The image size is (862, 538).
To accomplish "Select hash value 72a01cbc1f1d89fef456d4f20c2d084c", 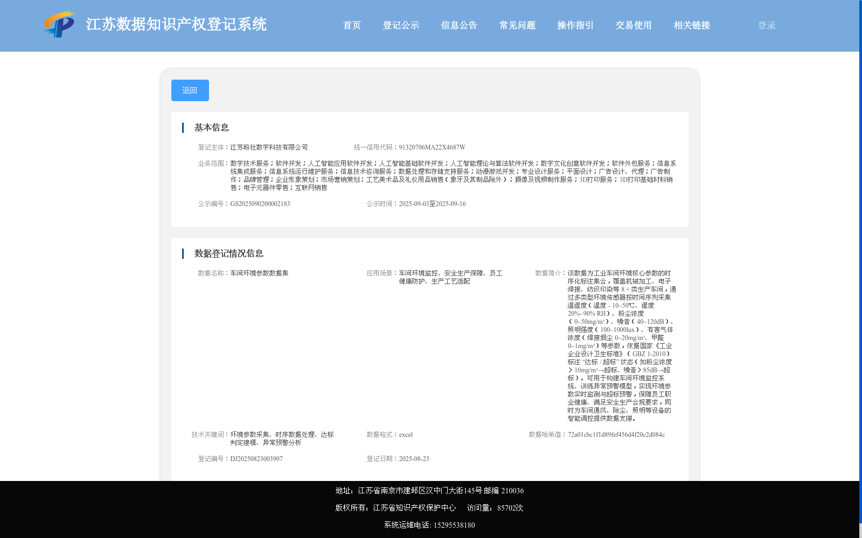I will tap(616, 435).
